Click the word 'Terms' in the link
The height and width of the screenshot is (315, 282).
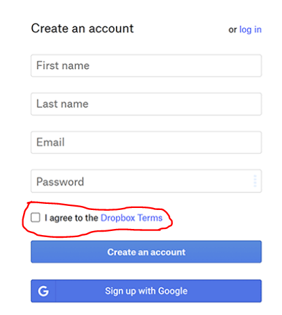click(x=150, y=218)
